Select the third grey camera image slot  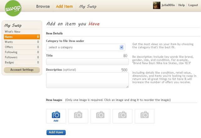coord(100,116)
